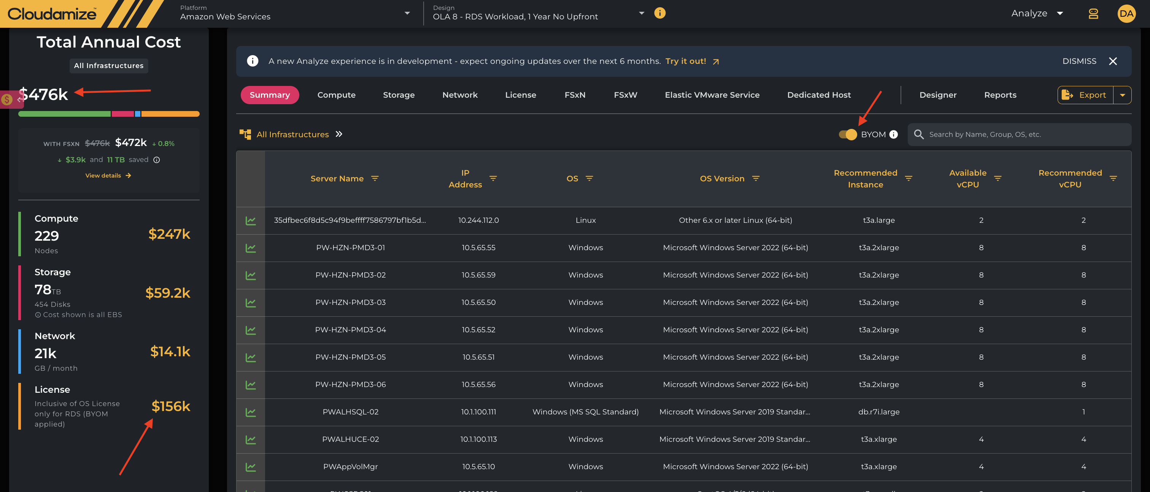Open the Designer tab
Image resolution: width=1150 pixels, height=492 pixels.
tap(937, 95)
